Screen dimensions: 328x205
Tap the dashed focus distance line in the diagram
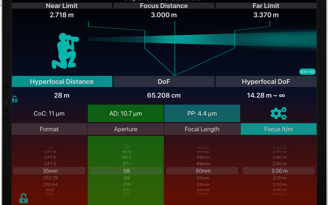tap(175, 49)
